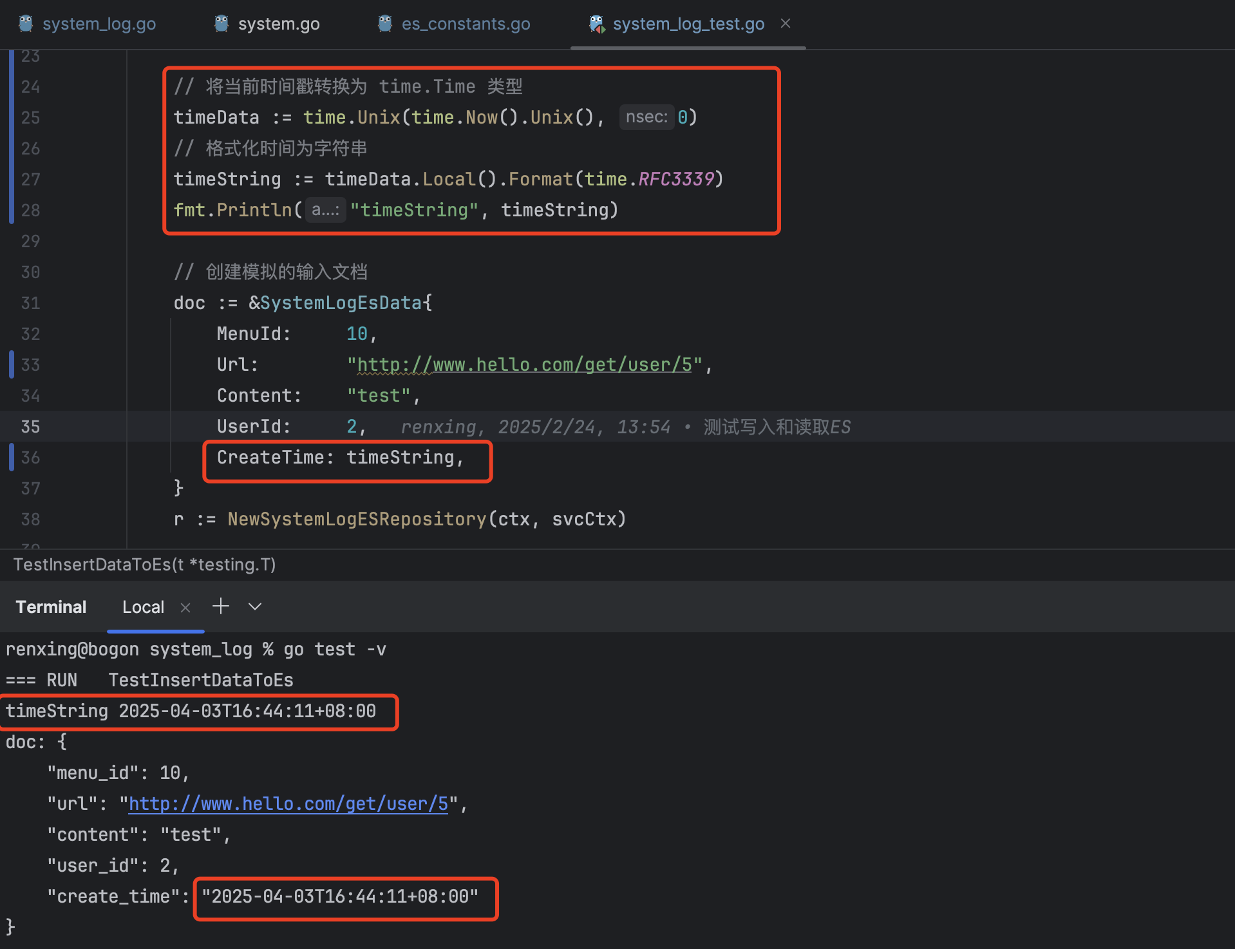Click the change marker beside line 33

pyautogui.click(x=12, y=364)
